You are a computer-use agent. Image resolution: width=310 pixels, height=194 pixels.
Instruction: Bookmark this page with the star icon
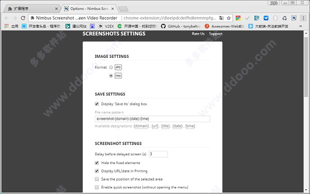click(x=229, y=18)
